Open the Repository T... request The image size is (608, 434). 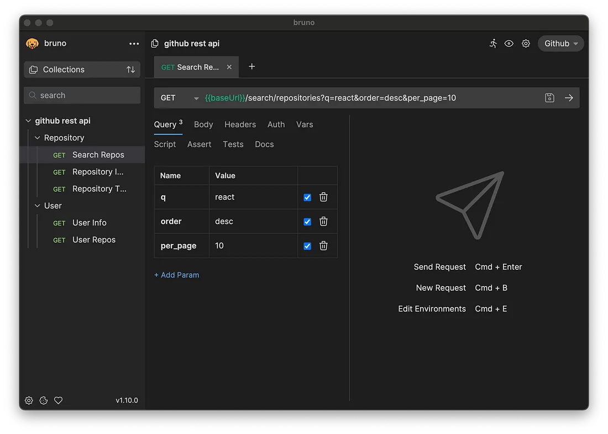click(x=82, y=189)
